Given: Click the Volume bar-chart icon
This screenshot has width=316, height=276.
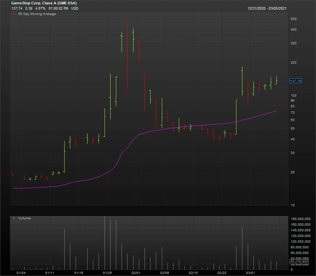Looking at the screenshot, I should tap(14, 218).
